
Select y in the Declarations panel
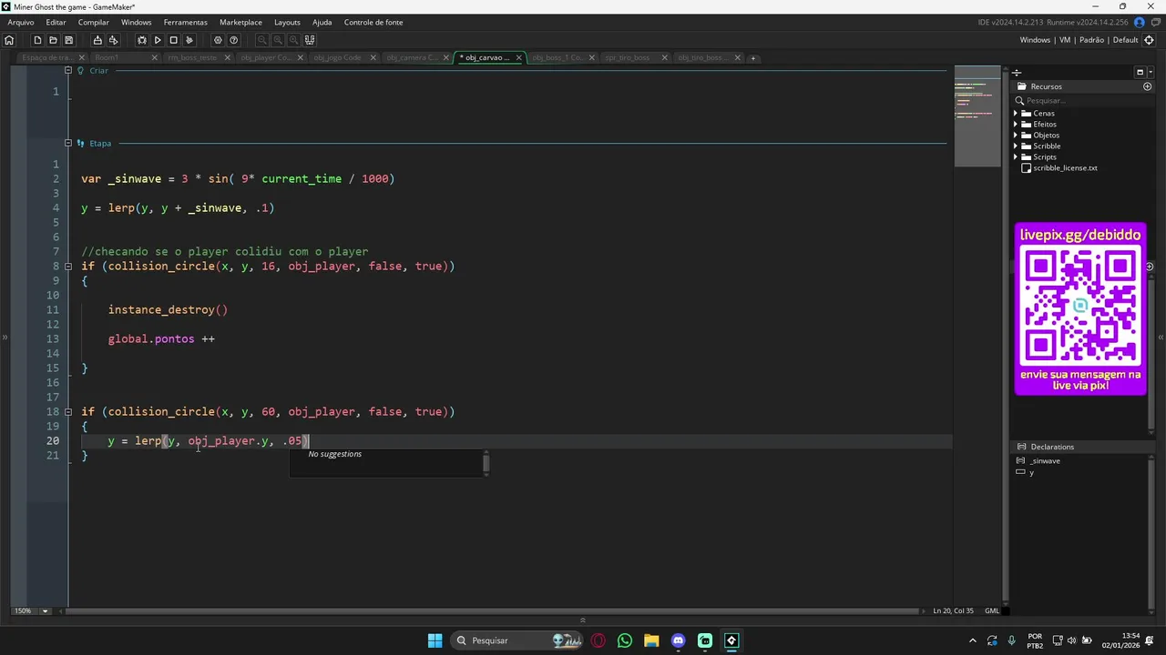(x=1031, y=472)
